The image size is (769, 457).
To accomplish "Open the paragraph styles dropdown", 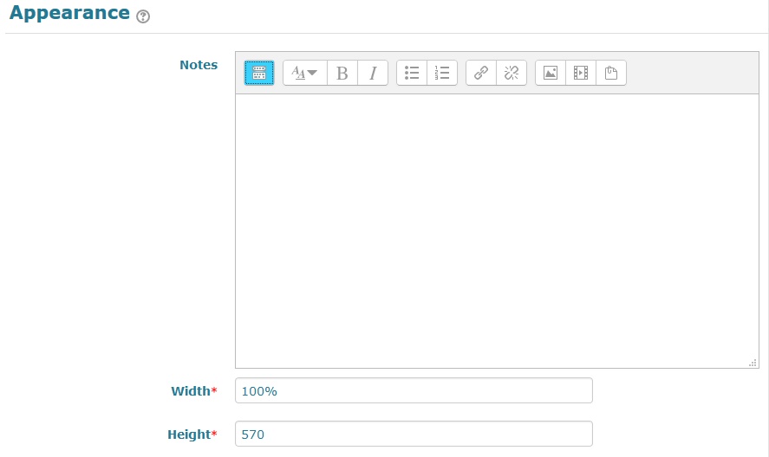I will (304, 74).
